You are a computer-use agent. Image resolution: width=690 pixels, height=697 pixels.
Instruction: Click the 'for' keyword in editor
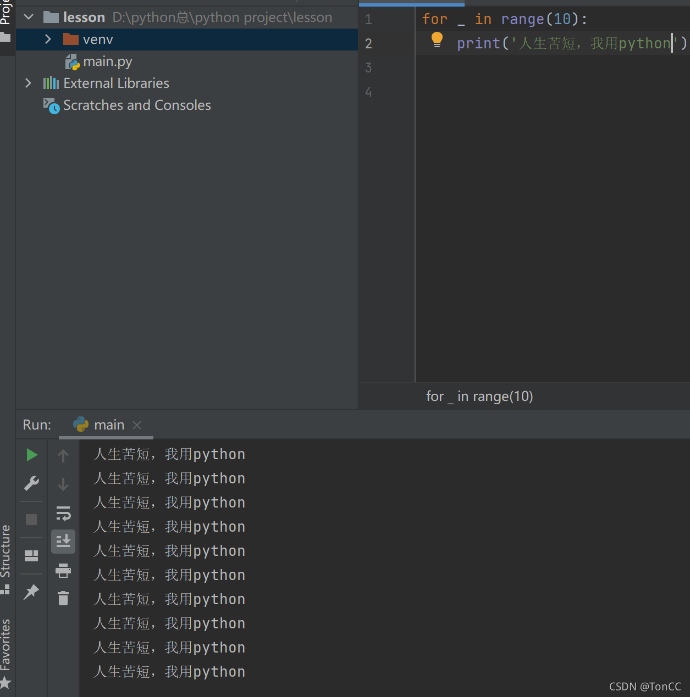435,19
